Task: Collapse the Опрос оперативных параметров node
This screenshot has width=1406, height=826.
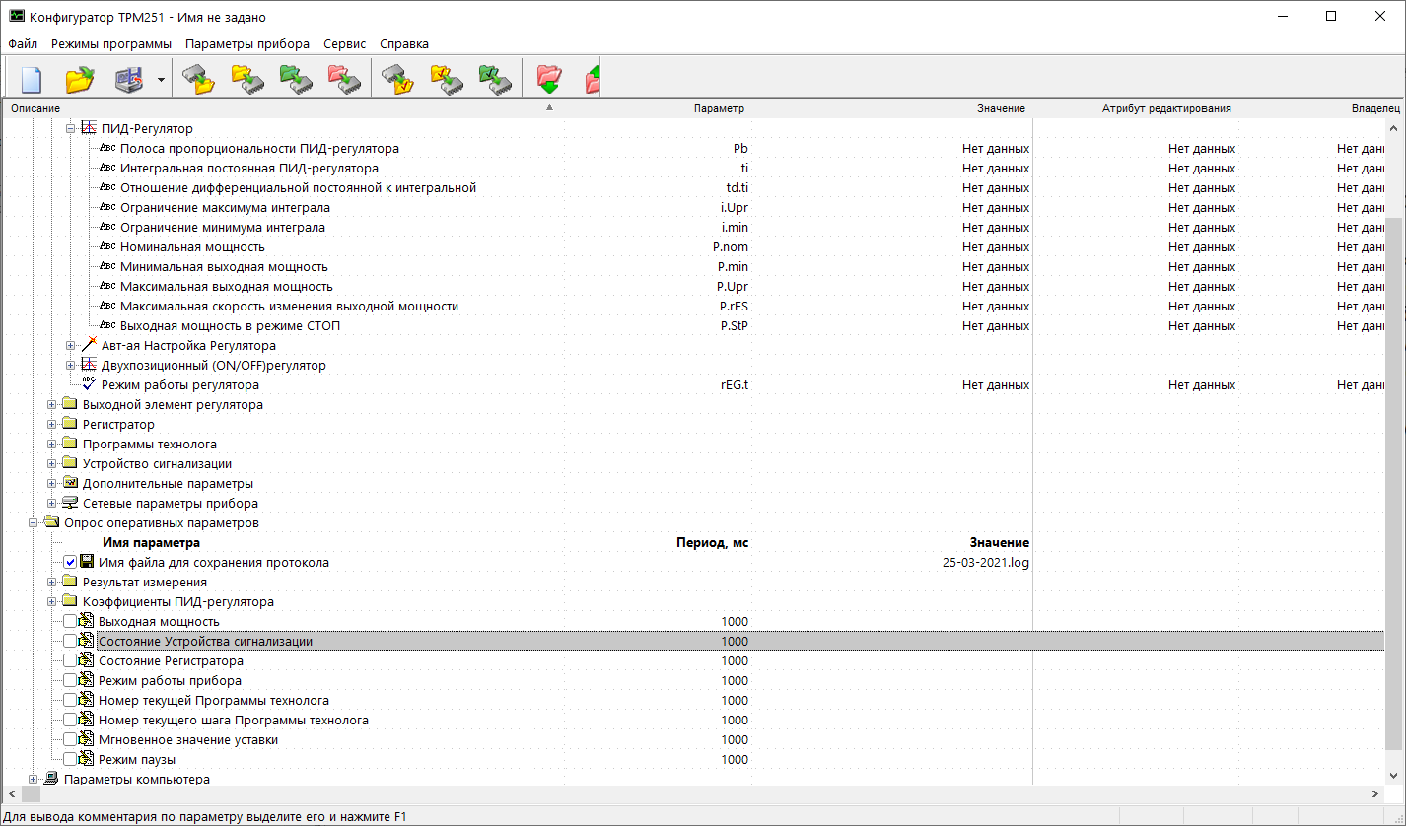Action: point(34,523)
